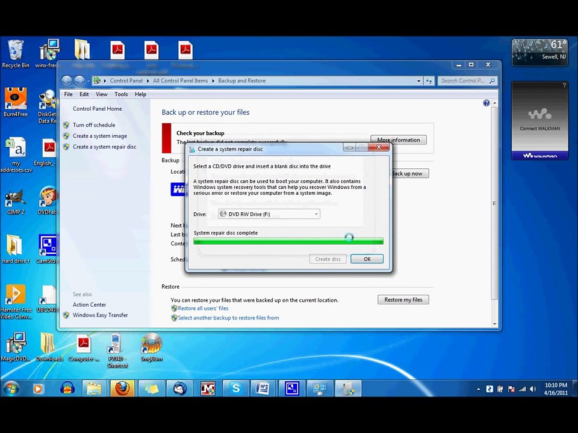The height and width of the screenshot is (433, 578).
Task: Click Create a system image link
Action: 99,136
